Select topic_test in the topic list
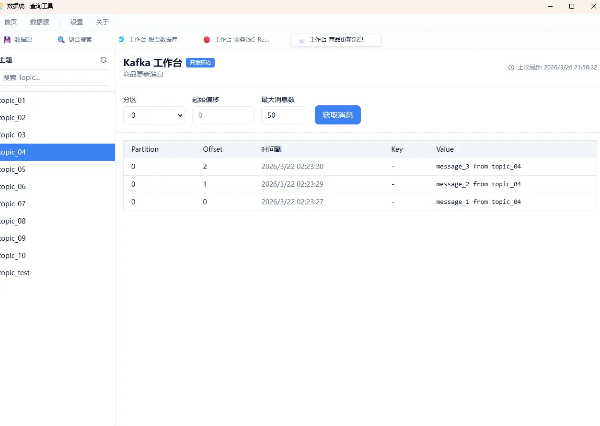Image resolution: width=600 pixels, height=426 pixels. click(x=15, y=273)
